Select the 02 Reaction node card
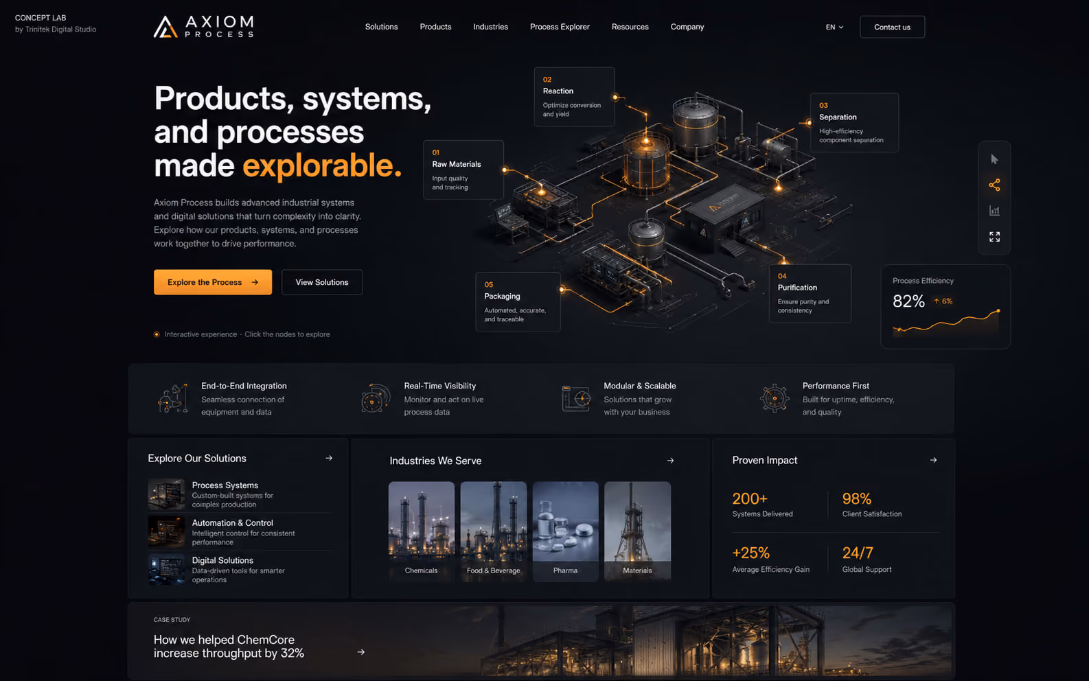Viewport: 1089px width, 681px height. 575,97
